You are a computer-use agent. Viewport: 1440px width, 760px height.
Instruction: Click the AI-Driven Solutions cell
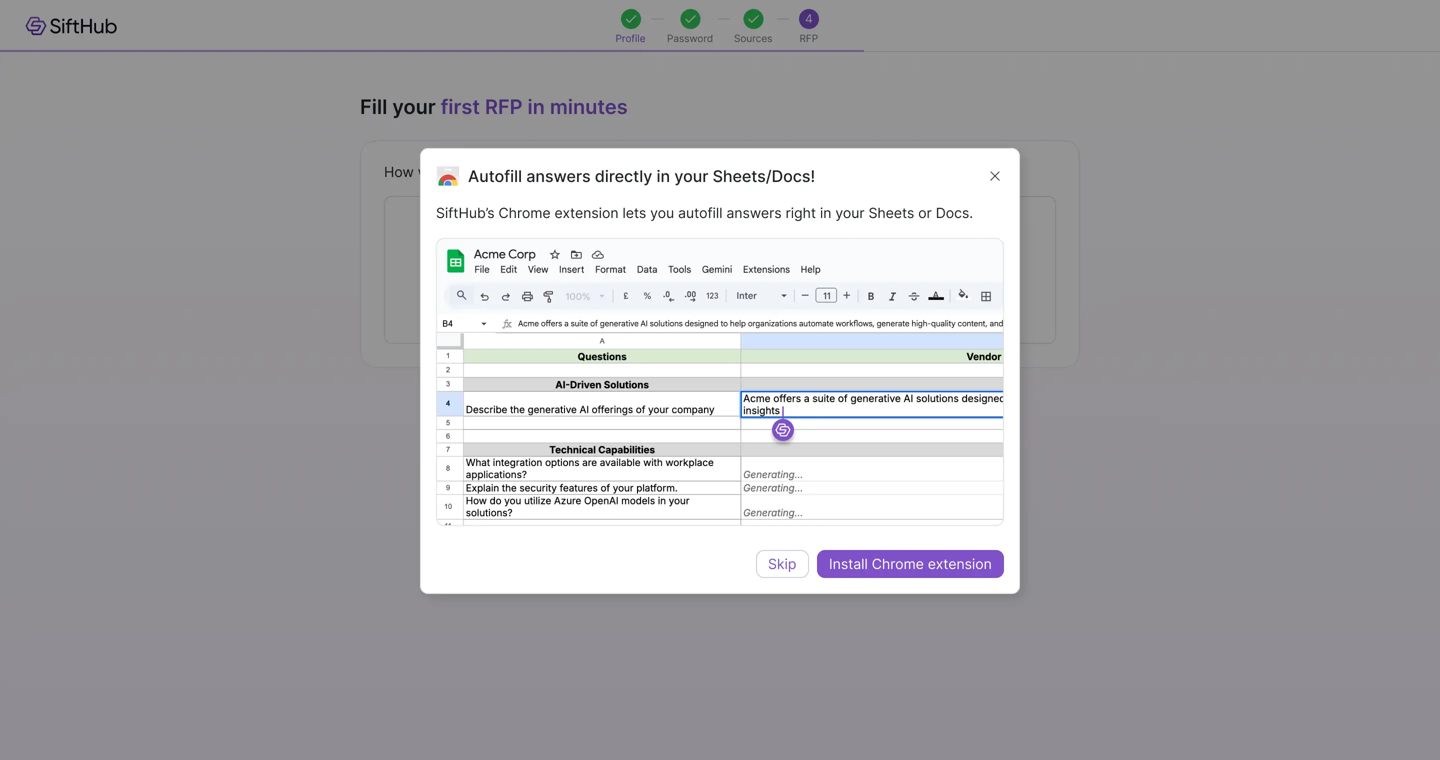click(601, 384)
